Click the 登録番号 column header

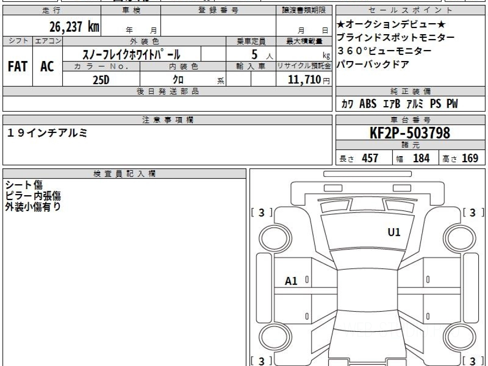coord(218,11)
